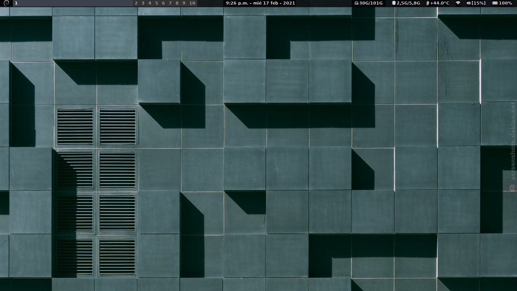Click the volume level [15%] text
The image size is (517, 291).
pyautogui.click(x=479, y=3)
